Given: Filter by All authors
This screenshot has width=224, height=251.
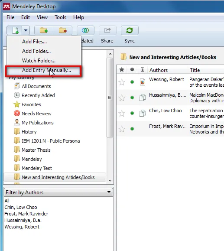Looking at the screenshot, I should click(x=7, y=201).
